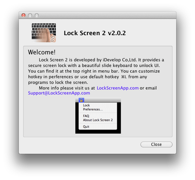Click the ⌘L hotkey symbol in the text
Screen dimensions: 195x180
click(x=124, y=77)
